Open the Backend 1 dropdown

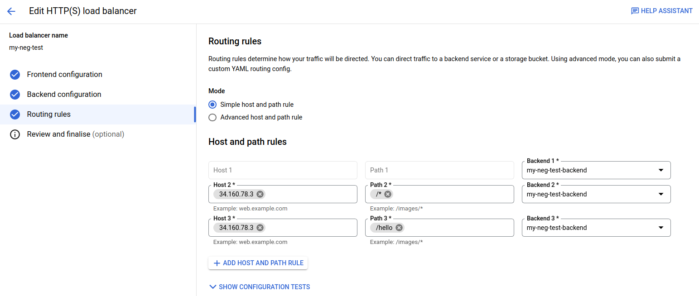[x=661, y=170]
